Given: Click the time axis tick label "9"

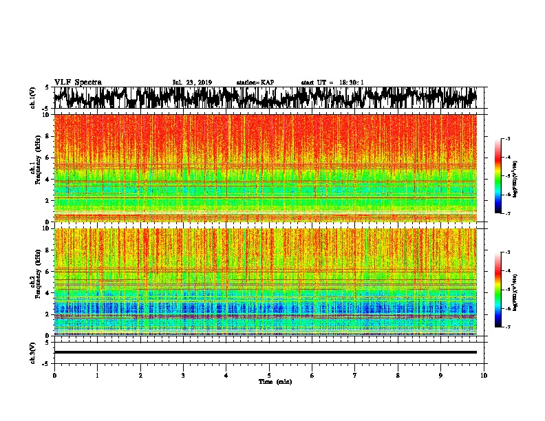Looking at the screenshot, I should [440, 376].
